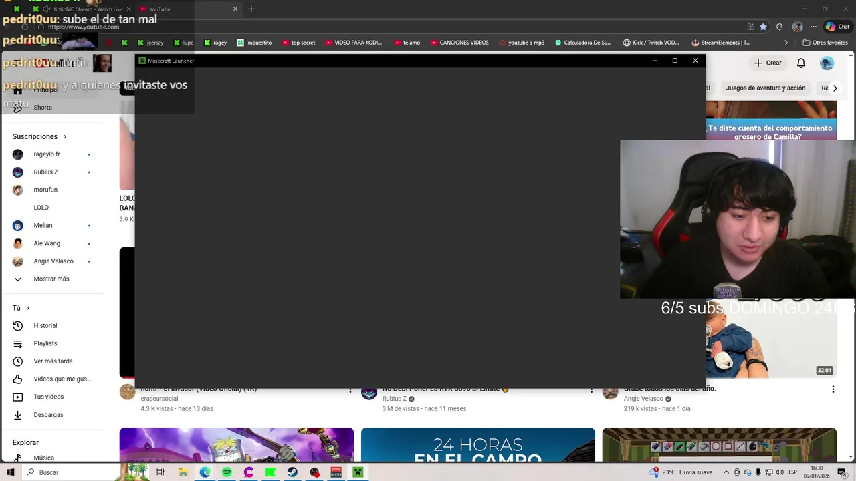Screen dimensions: 856x481
Task: Open the te amo bookmark
Action: coord(407,43)
